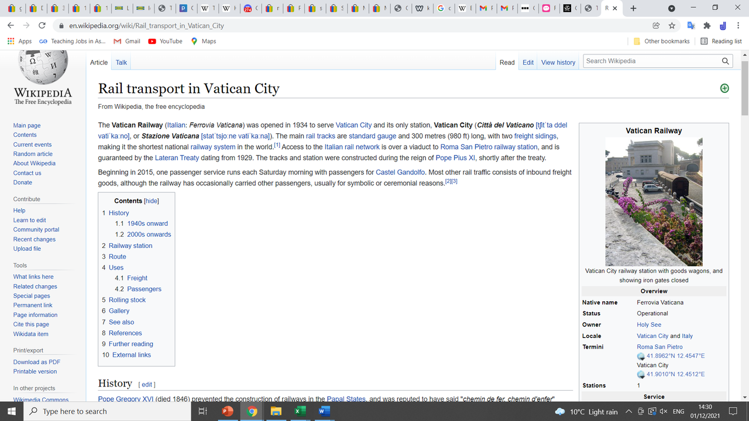
Task: Open File Explorer from the taskbar
Action: click(x=276, y=411)
